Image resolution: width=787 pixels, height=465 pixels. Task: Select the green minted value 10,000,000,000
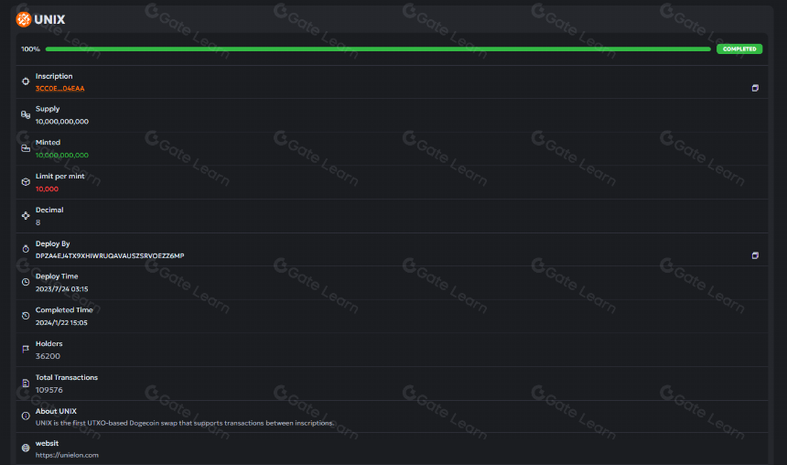coord(61,156)
